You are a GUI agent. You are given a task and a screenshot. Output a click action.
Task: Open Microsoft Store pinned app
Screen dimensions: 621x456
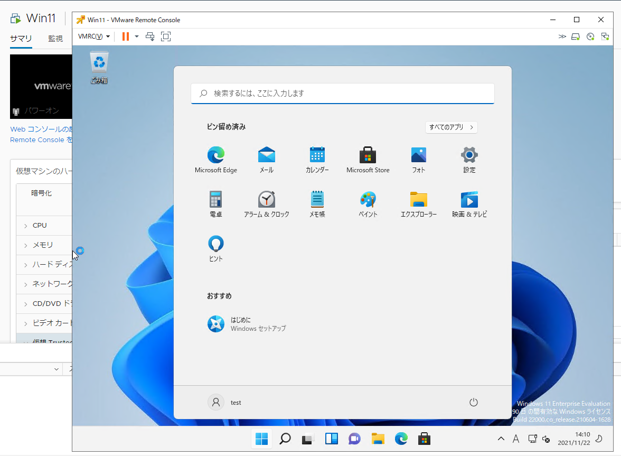(368, 160)
